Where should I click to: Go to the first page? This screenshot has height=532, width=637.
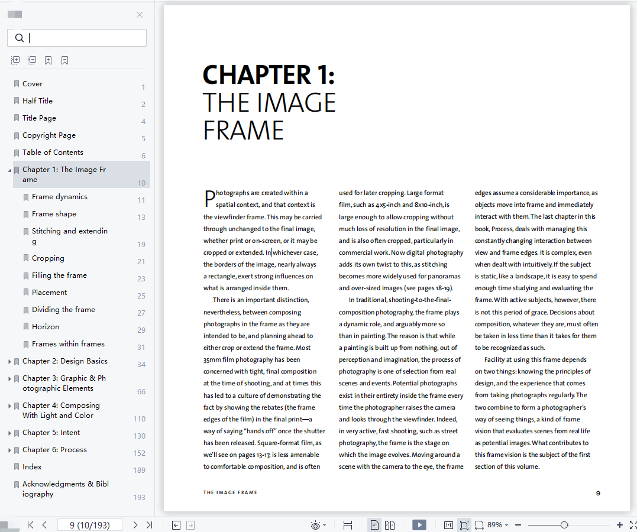[30, 525]
